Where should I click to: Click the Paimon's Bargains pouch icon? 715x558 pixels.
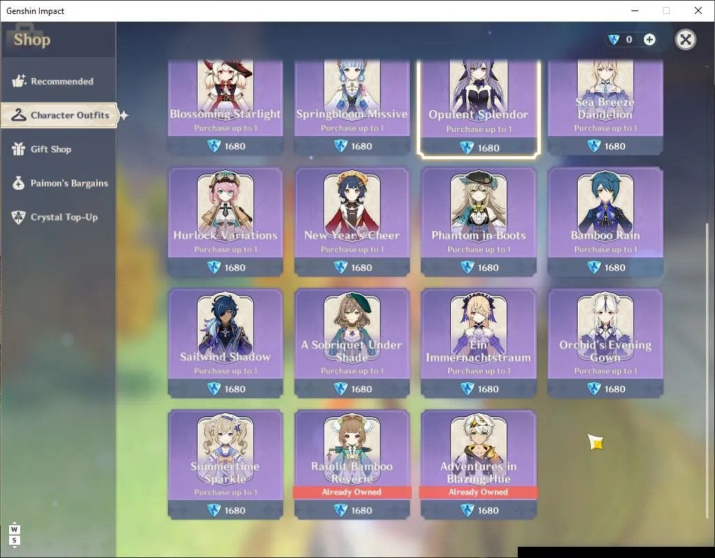tap(19, 183)
